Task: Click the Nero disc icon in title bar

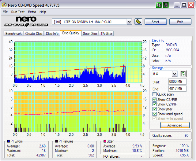Action: (4, 5)
